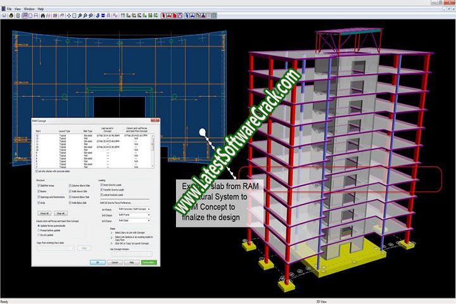Screen dimensions: 456x304
Task: Select story 10 Elevated row
Action: [x=93, y=147]
